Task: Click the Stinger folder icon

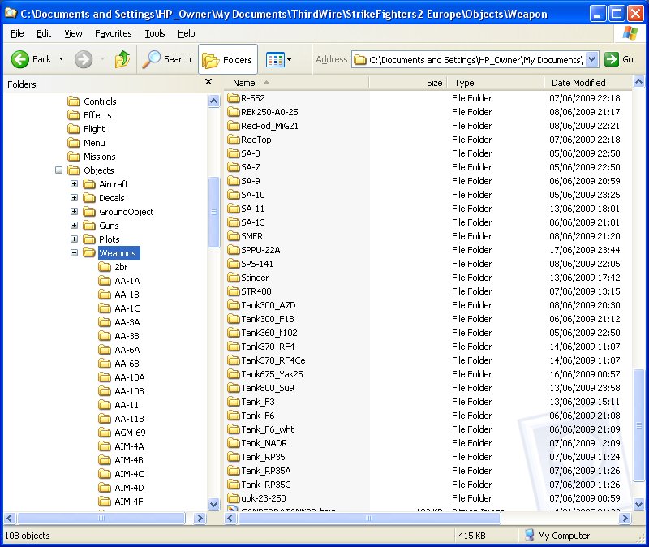Action: coord(234,278)
